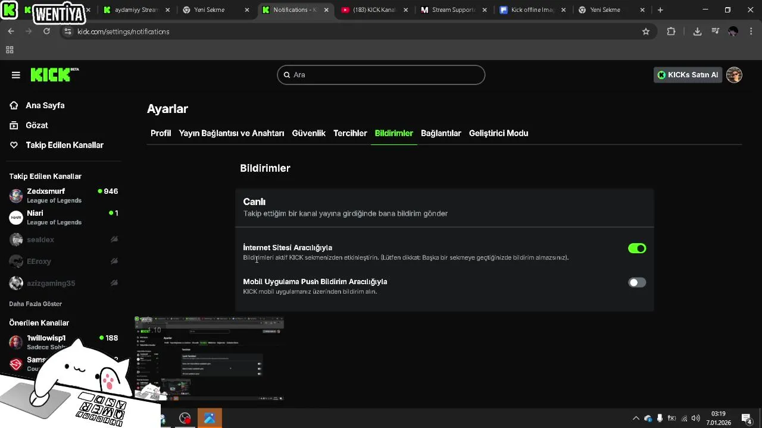
Task: Switch to first Yeni Sekme tab
Action: (x=216, y=10)
